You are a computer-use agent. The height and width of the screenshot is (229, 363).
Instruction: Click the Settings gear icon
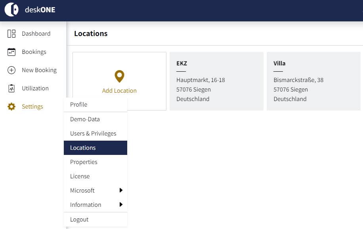tap(11, 107)
